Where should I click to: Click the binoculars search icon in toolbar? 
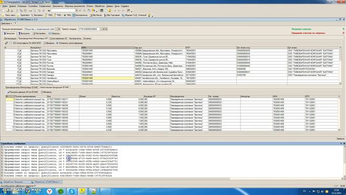49,11
